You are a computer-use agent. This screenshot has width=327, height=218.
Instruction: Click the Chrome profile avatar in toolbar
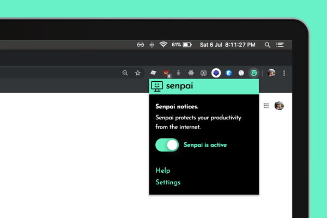pyautogui.click(x=271, y=73)
